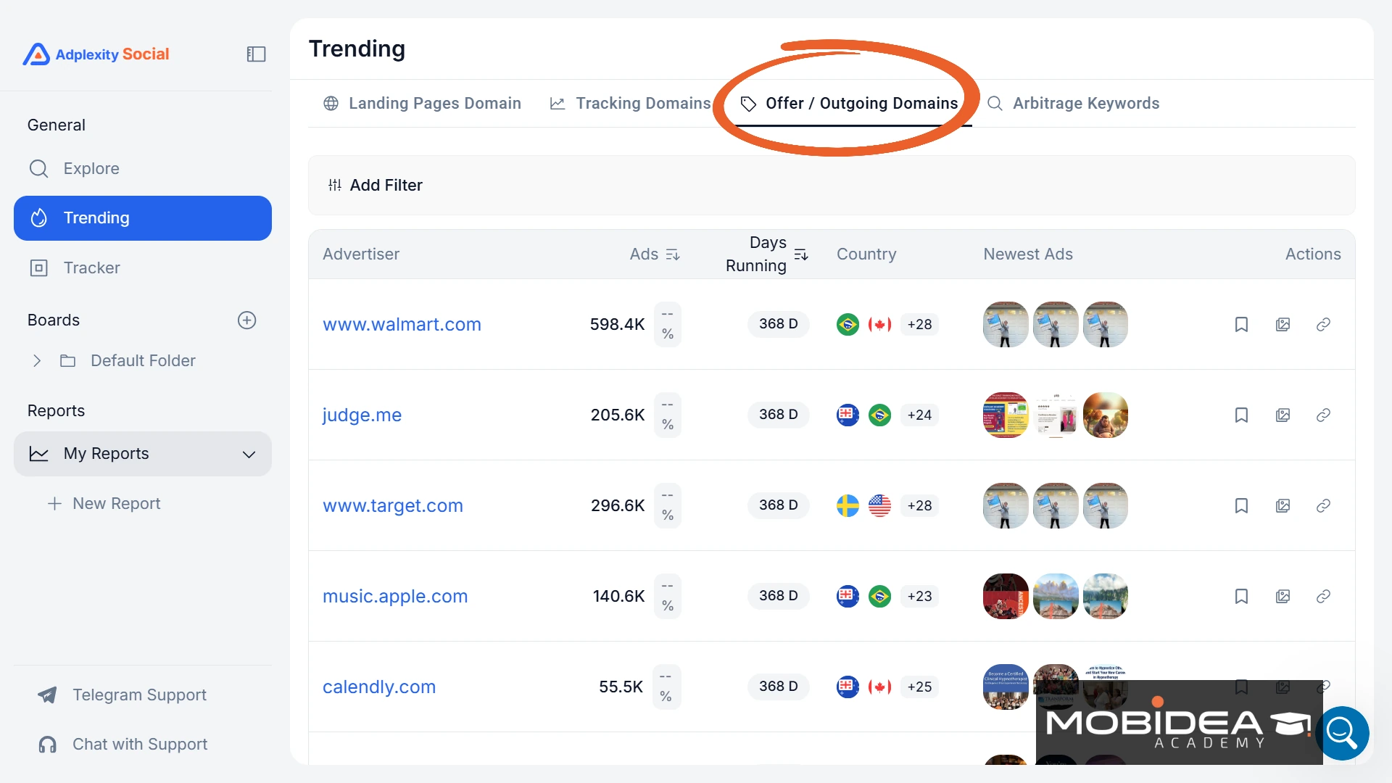Image resolution: width=1392 pixels, height=783 pixels.
Task: Click 368 D badge for judge.me
Action: [778, 415]
